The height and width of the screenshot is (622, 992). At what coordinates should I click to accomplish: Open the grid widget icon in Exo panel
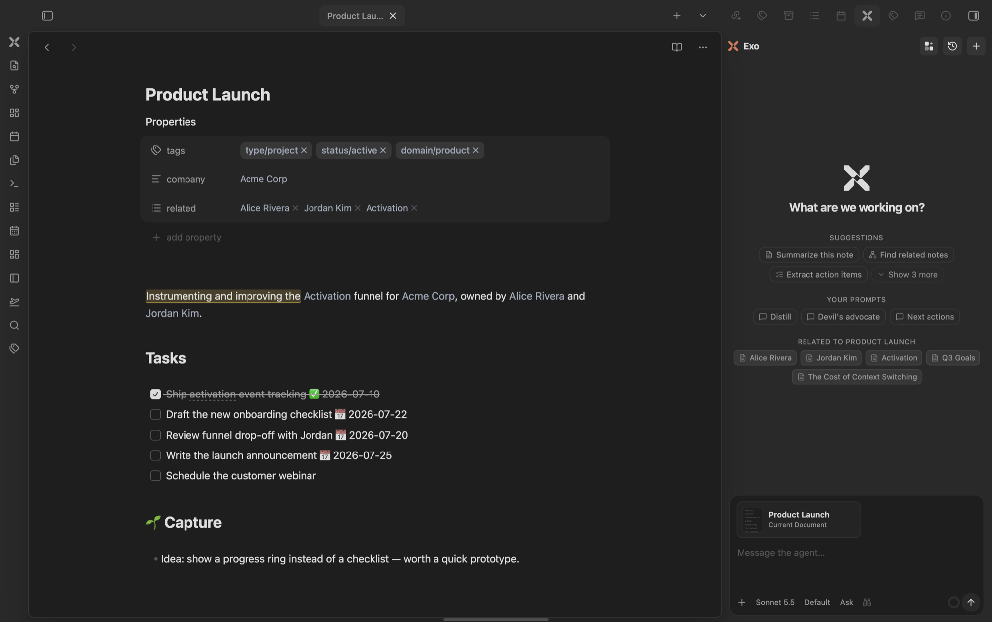coord(929,46)
